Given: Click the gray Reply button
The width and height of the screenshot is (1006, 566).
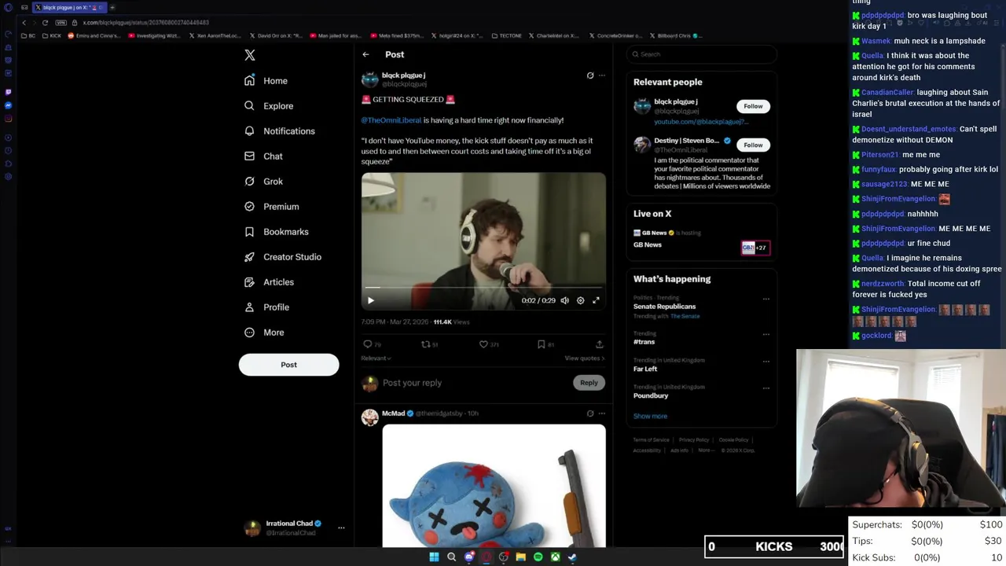Looking at the screenshot, I should pyautogui.click(x=589, y=383).
